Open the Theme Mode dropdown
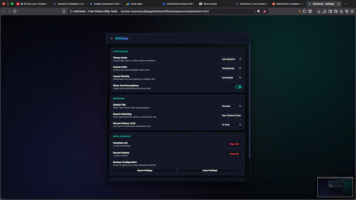The image size is (356, 200). 231,59
